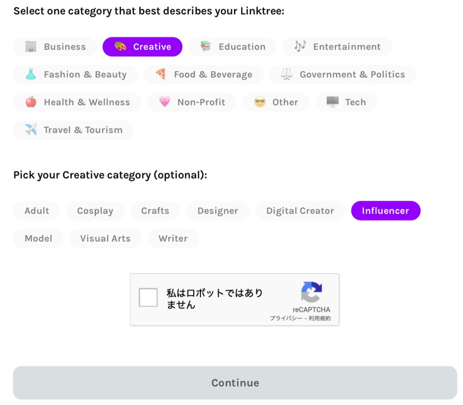Deselect the Creative category chip
Viewport: 463px width, 405px height.
(x=143, y=47)
